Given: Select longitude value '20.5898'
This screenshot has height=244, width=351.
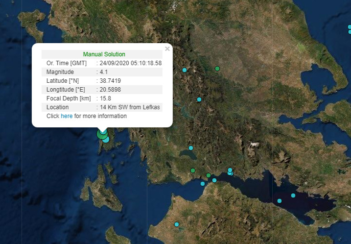Looking at the screenshot, I should [110, 90].
